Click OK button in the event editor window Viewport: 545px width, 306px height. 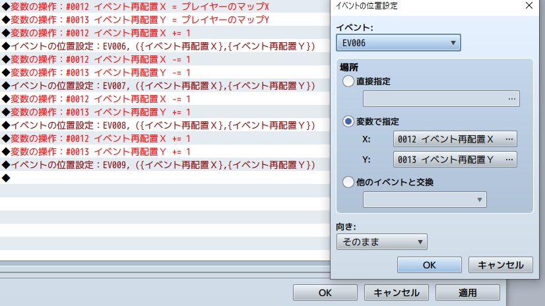pos(325,293)
